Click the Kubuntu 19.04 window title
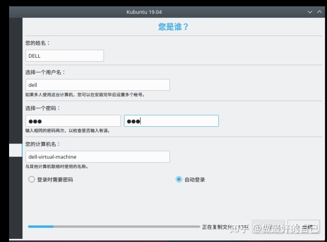327x242 pixels. 144,12
